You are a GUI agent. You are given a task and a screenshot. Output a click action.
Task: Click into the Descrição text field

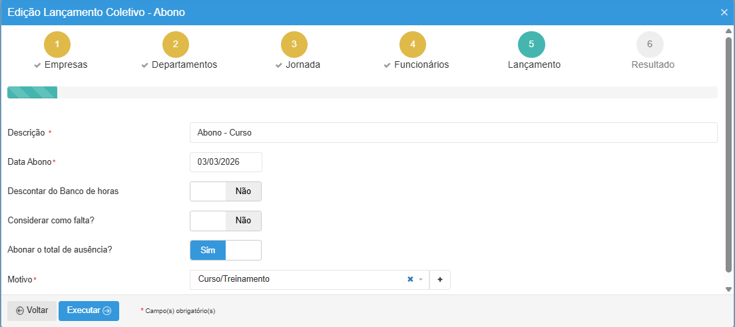[453, 133]
